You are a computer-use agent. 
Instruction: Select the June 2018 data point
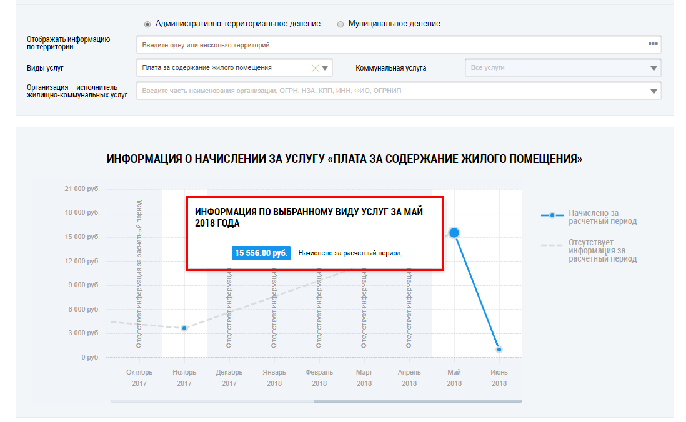(x=499, y=350)
